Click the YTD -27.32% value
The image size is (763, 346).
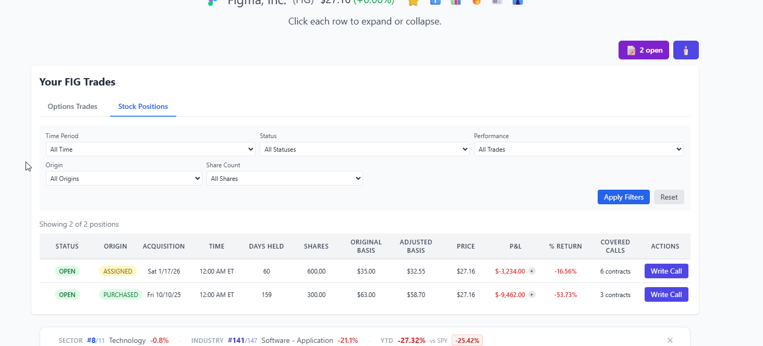pos(411,340)
